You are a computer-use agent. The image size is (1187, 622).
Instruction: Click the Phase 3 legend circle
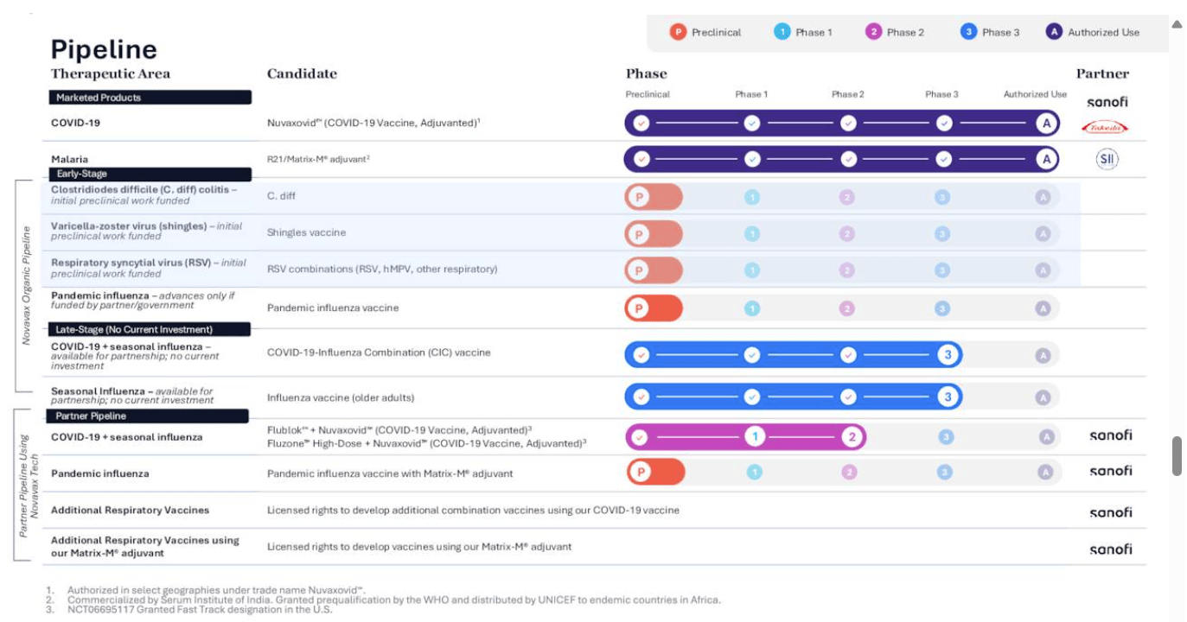pyautogui.click(x=968, y=32)
